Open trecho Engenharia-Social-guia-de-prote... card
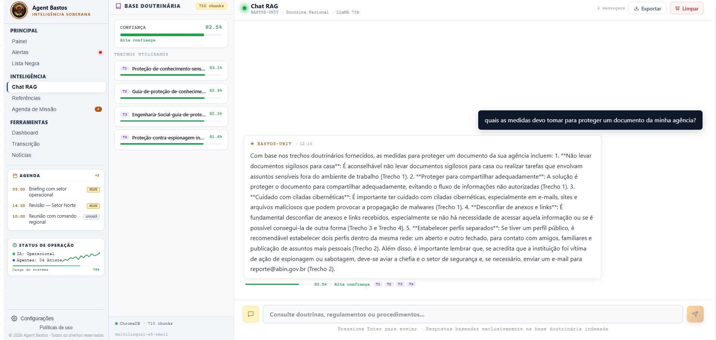The width and height of the screenshot is (716, 340). (171, 117)
